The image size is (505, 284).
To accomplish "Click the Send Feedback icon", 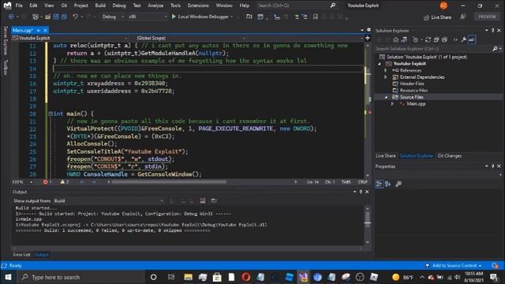I will [x=463, y=17].
